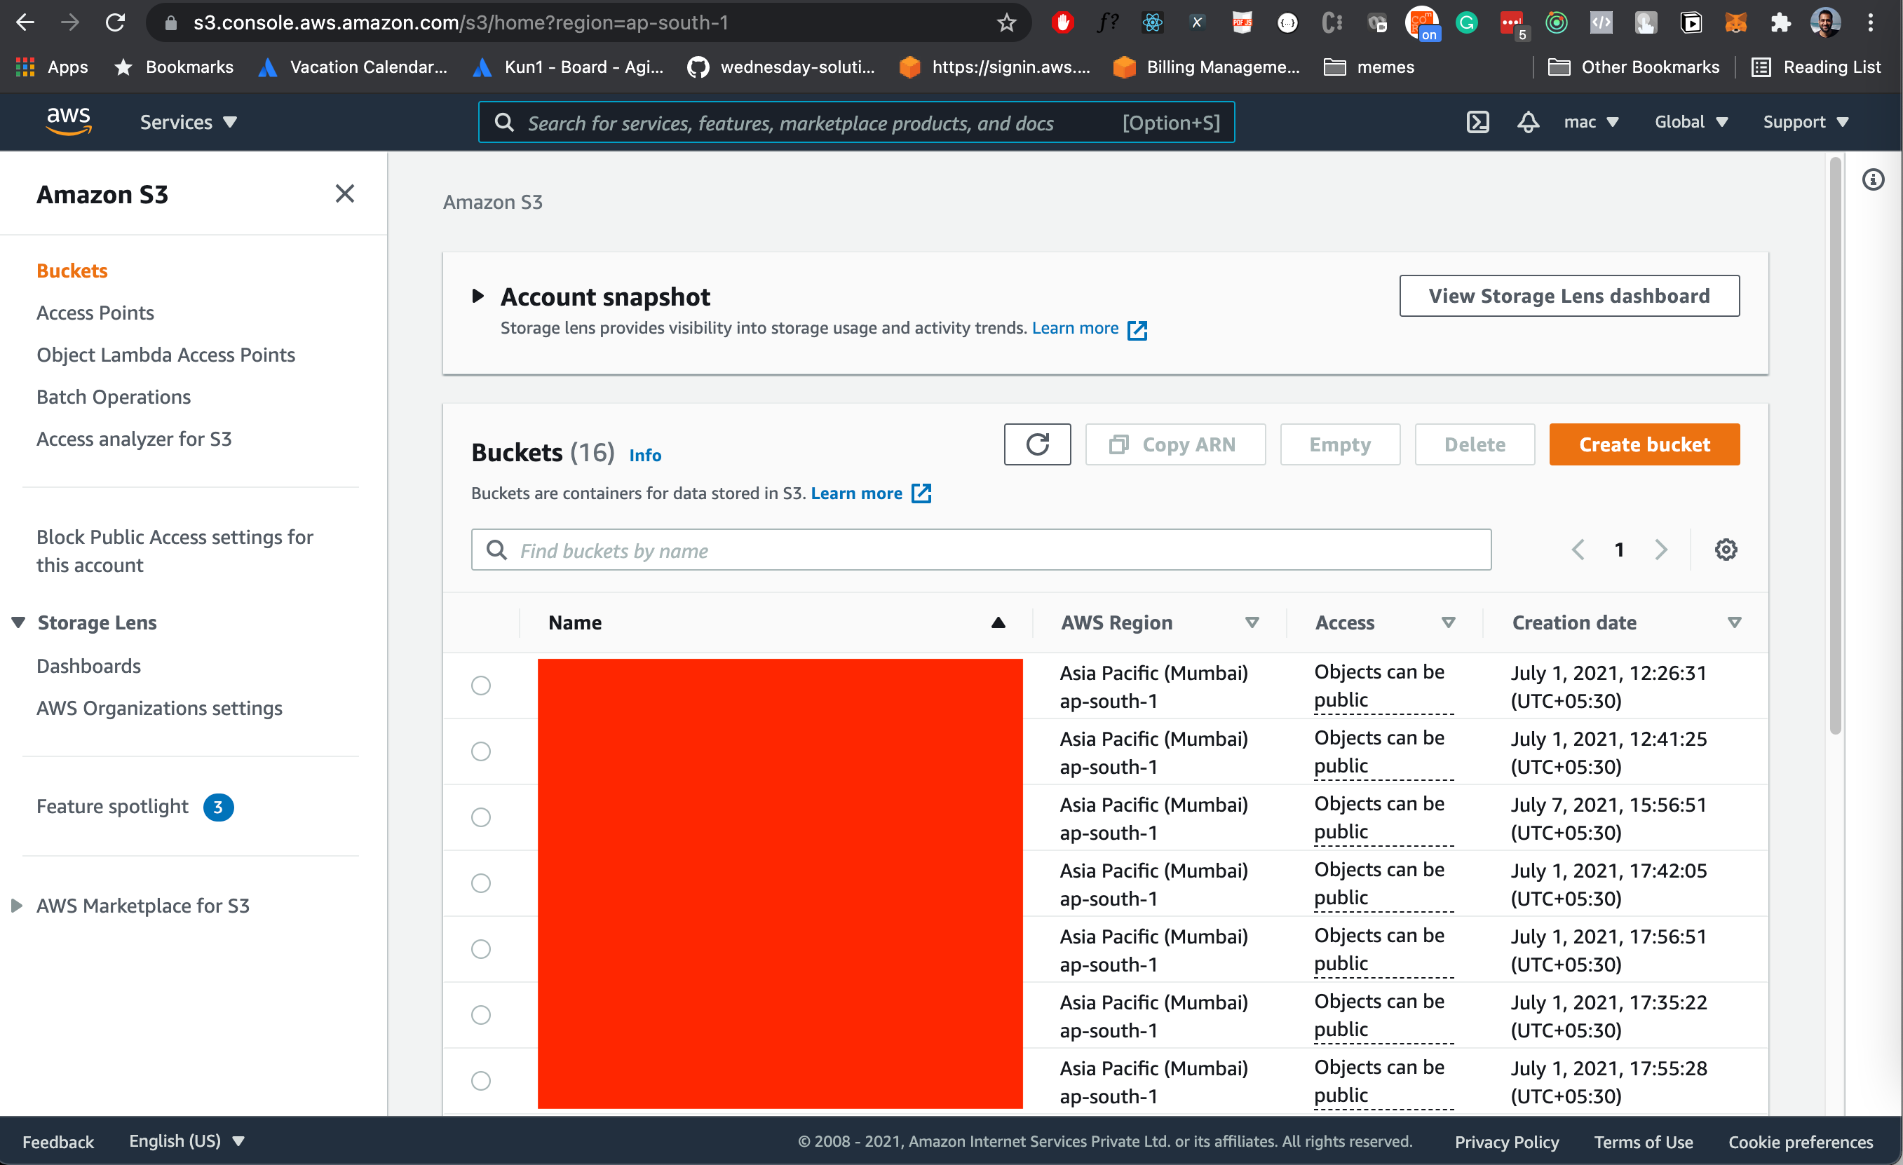Open Access Points in the sidebar

pyautogui.click(x=95, y=313)
